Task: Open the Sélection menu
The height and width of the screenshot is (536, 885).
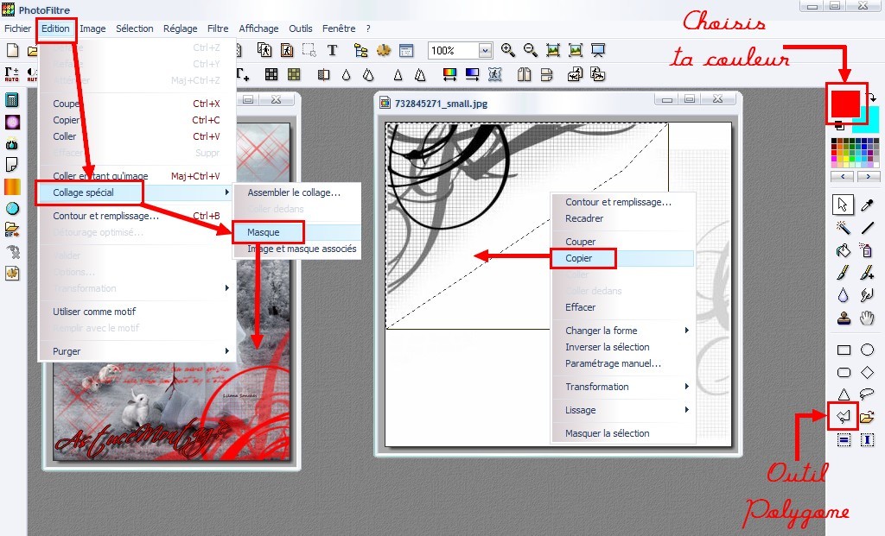Action: pos(134,28)
